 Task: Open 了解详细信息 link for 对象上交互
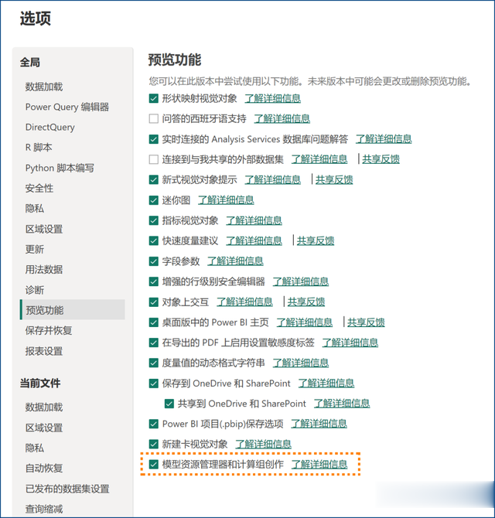tap(244, 302)
